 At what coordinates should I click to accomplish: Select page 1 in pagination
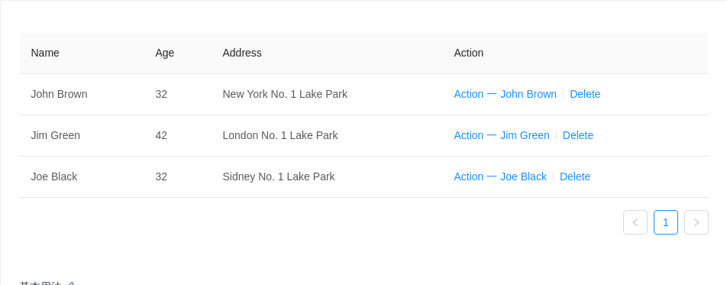click(666, 222)
